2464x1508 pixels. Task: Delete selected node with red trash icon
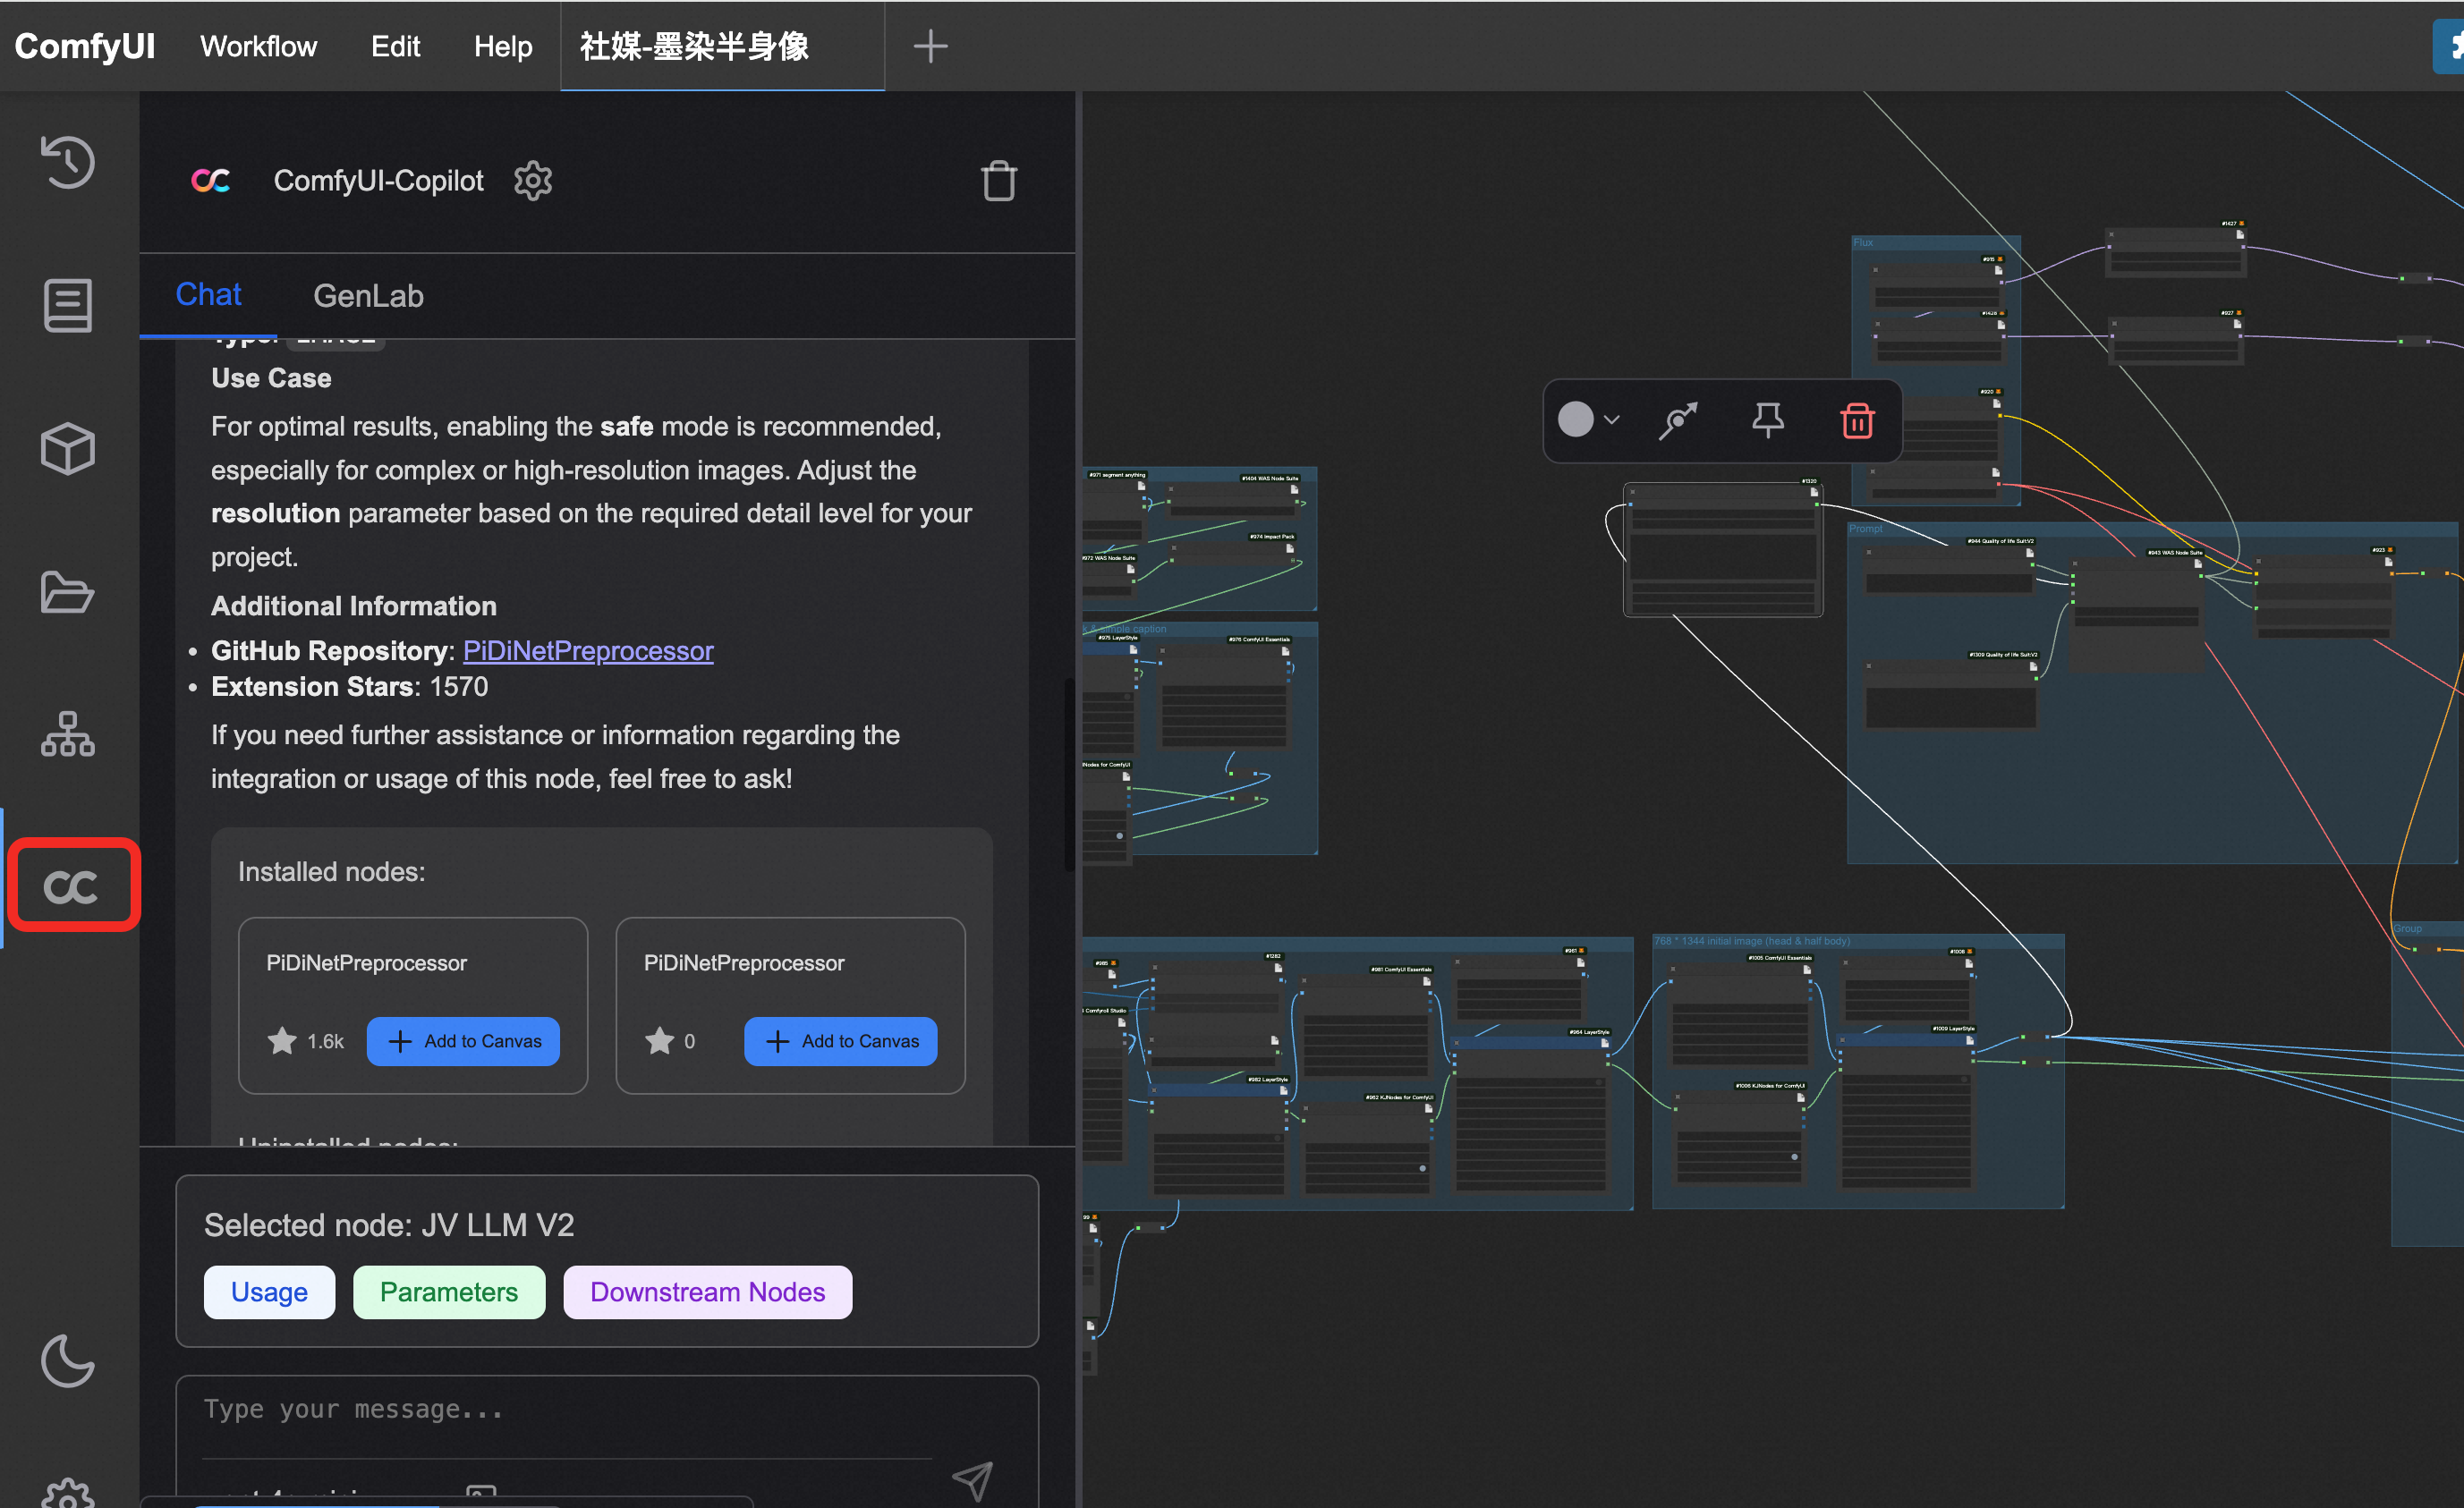click(x=1857, y=420)
